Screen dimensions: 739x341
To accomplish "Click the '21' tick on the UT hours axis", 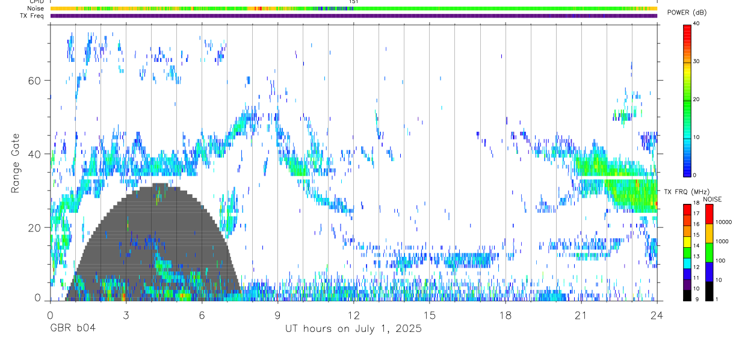I will [581, 315].
